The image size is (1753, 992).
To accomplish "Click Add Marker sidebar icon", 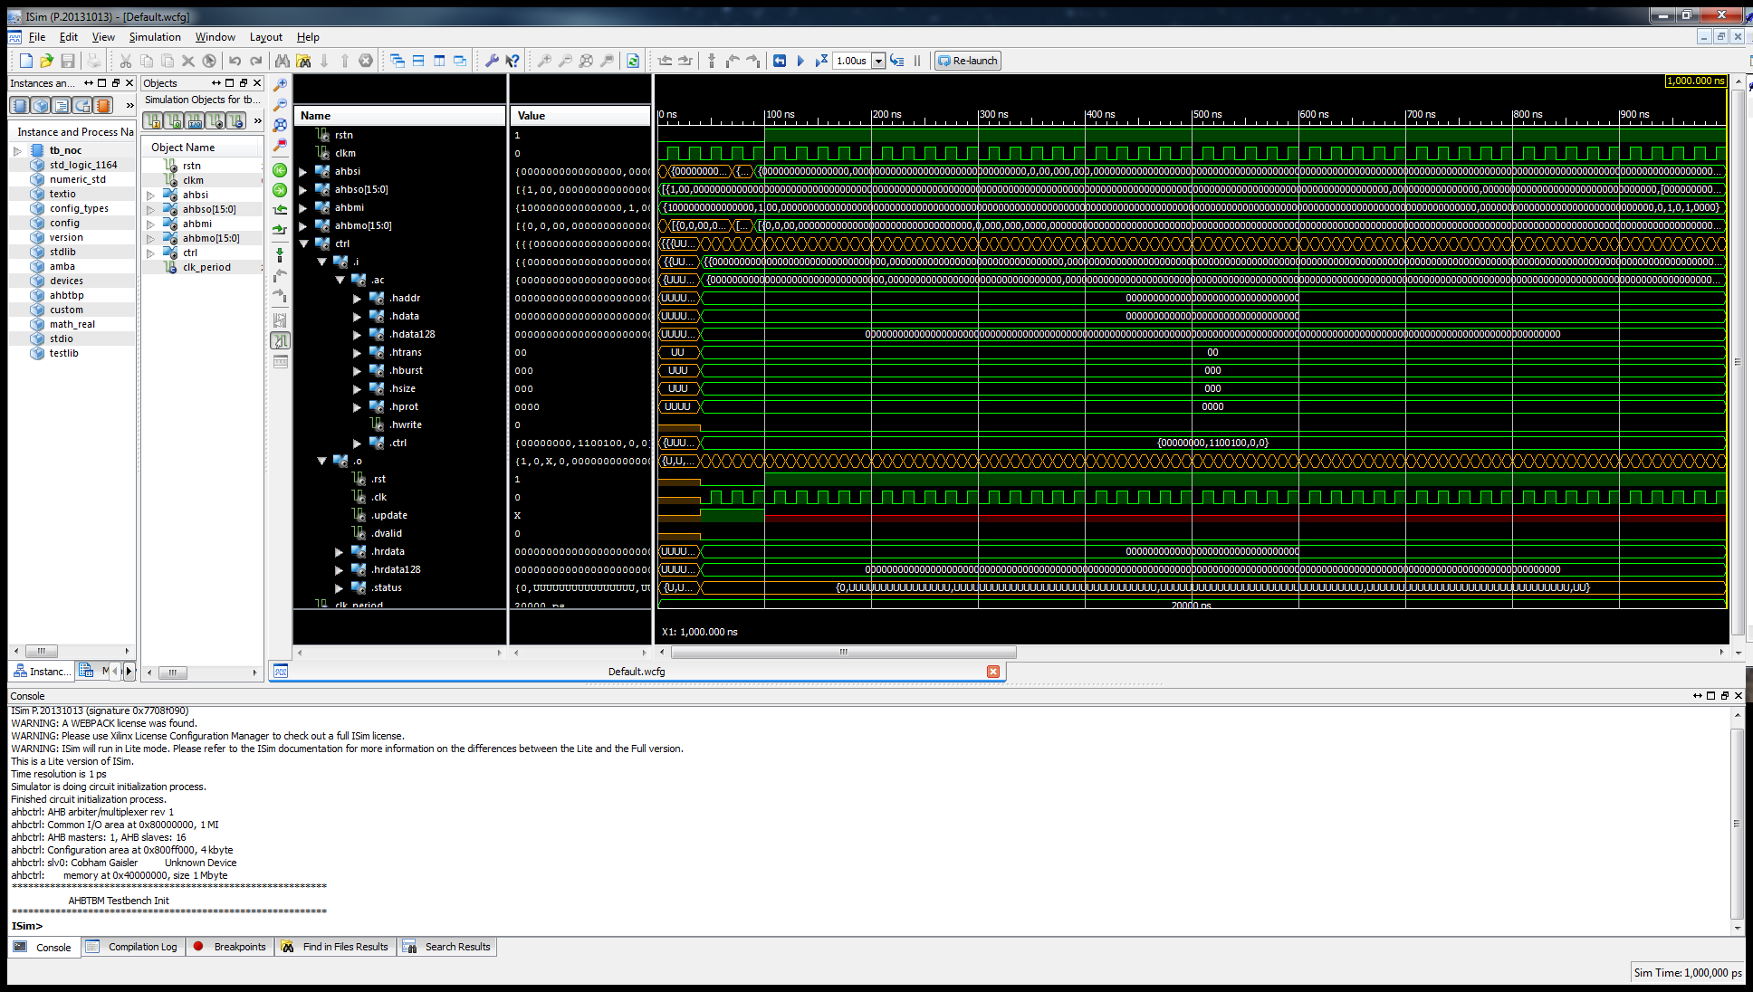I will 281,255.
